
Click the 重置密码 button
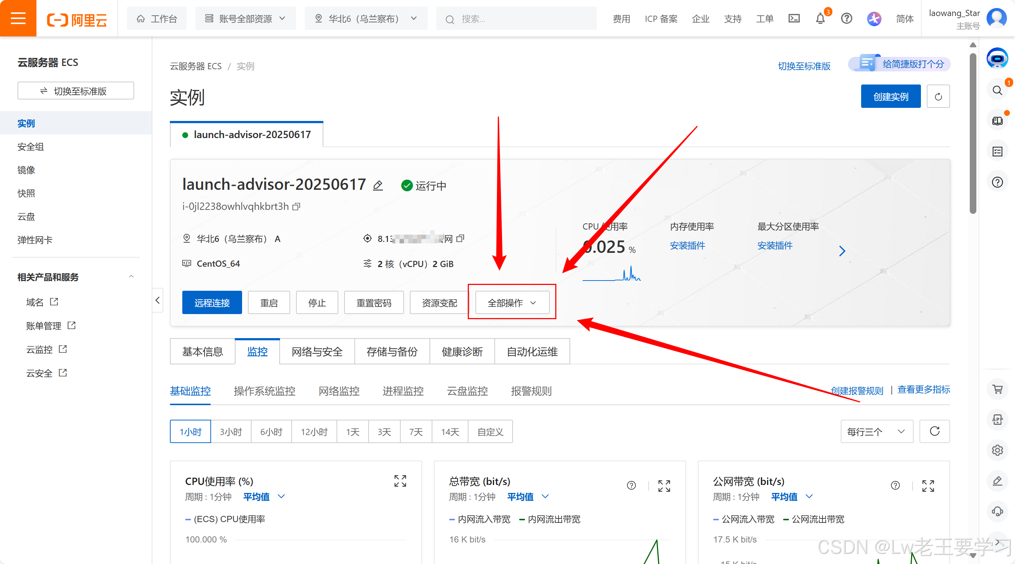[x=374, y=302]
